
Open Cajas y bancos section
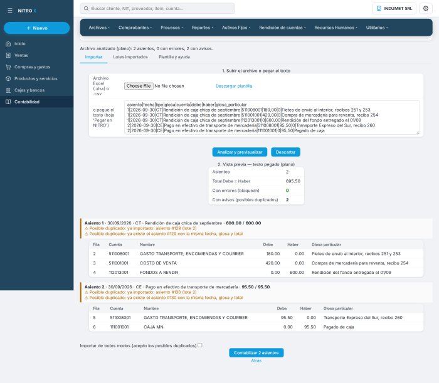pyautogui.click(x=36, y=90)
